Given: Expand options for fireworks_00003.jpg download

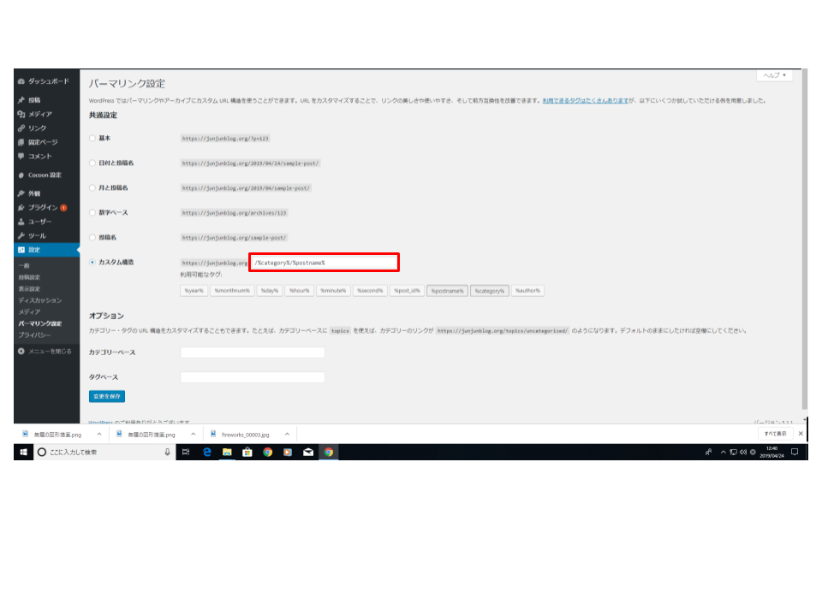Looking at the screenshot, I should 287,435.
